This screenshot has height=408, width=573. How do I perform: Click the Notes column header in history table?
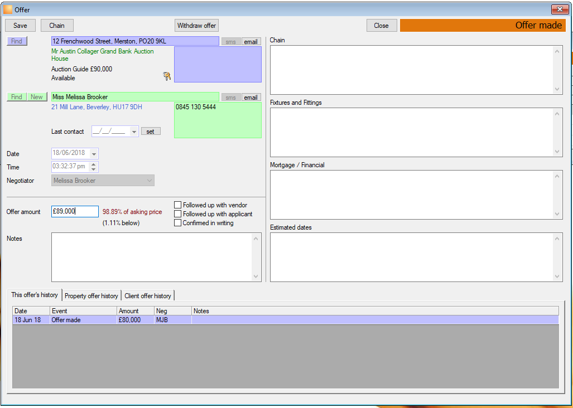coord(375,311)
